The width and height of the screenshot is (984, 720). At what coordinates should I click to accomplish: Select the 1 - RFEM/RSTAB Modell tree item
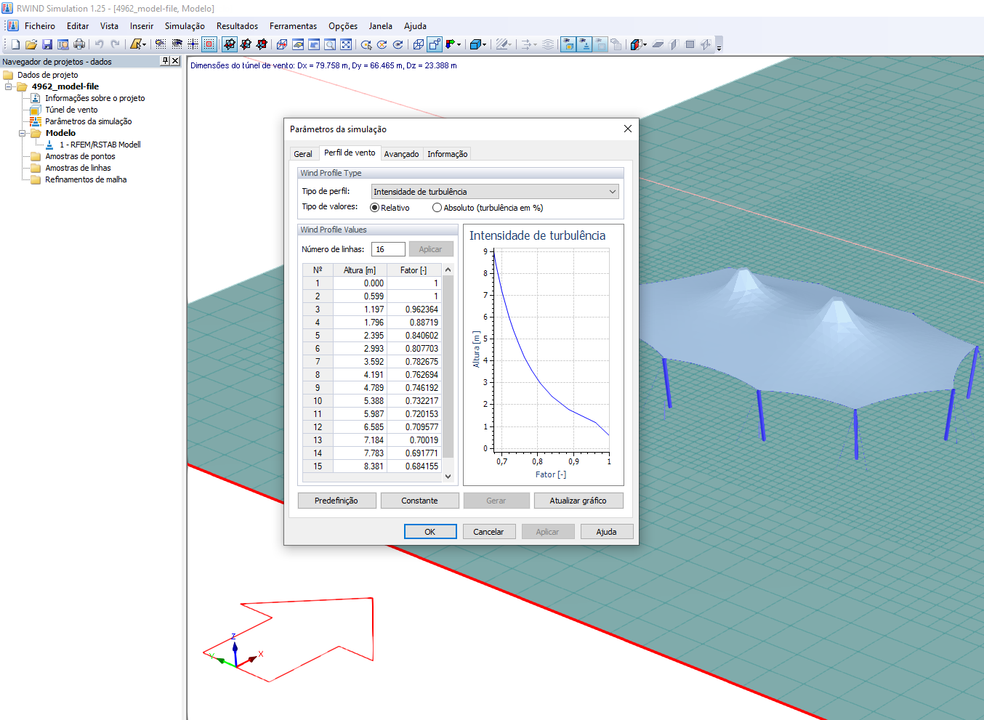(x=100, y=145)
